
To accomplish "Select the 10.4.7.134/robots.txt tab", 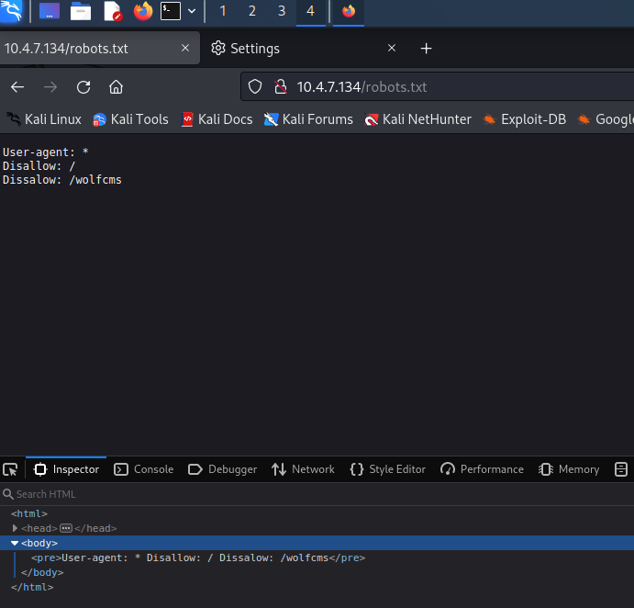I will pos(99,48).
